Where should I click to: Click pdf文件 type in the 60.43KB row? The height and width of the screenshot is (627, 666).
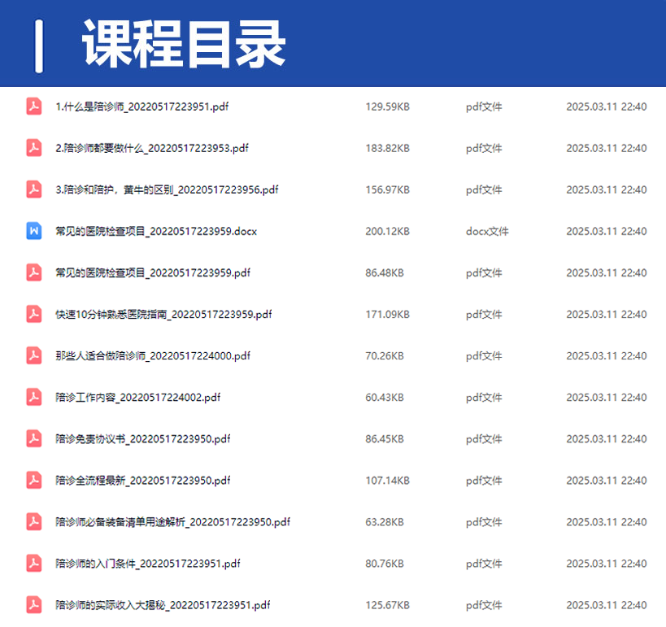[484, 398]
